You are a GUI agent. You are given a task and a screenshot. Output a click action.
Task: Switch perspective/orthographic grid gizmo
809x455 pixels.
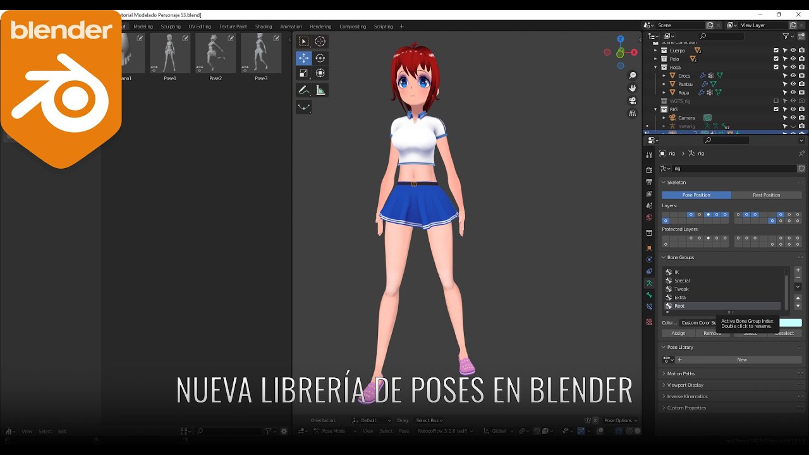632,114
